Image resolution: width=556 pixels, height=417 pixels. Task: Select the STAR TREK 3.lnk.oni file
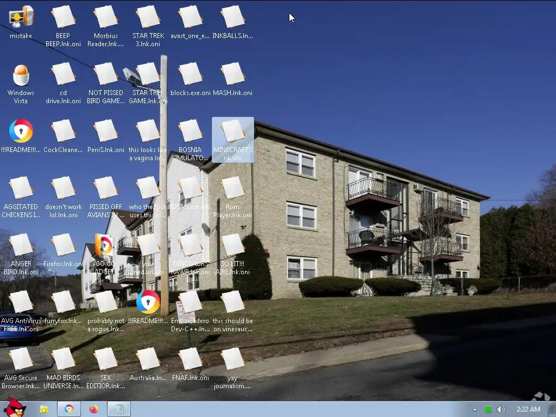point(148,26)
